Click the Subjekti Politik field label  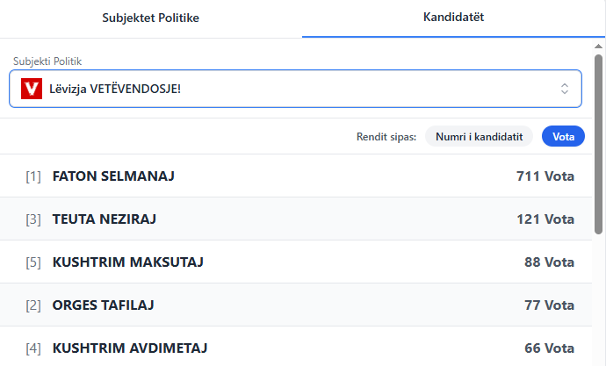[54, 61]
